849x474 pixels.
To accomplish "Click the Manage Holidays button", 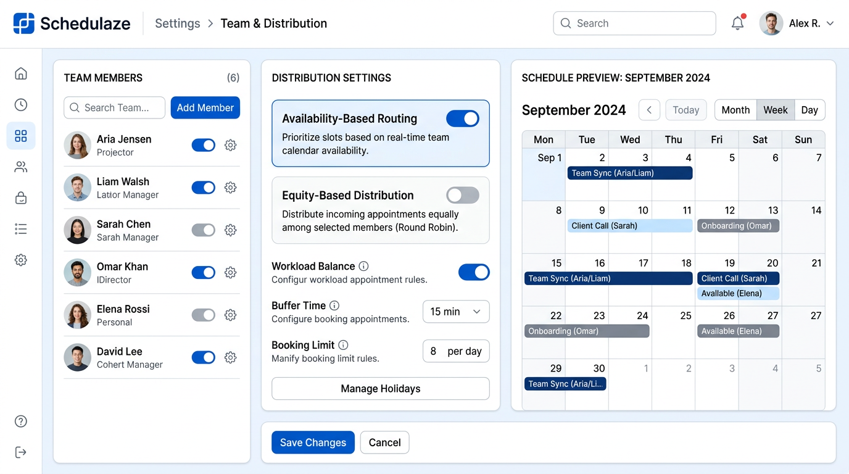I will (380, 389).
